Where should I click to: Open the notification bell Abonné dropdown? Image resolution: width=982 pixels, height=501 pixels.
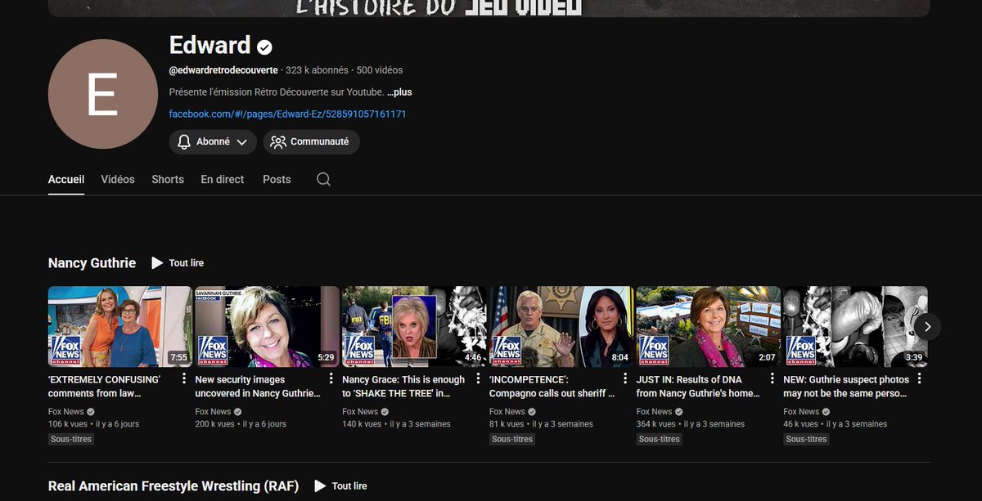click(x=213, y=141)
